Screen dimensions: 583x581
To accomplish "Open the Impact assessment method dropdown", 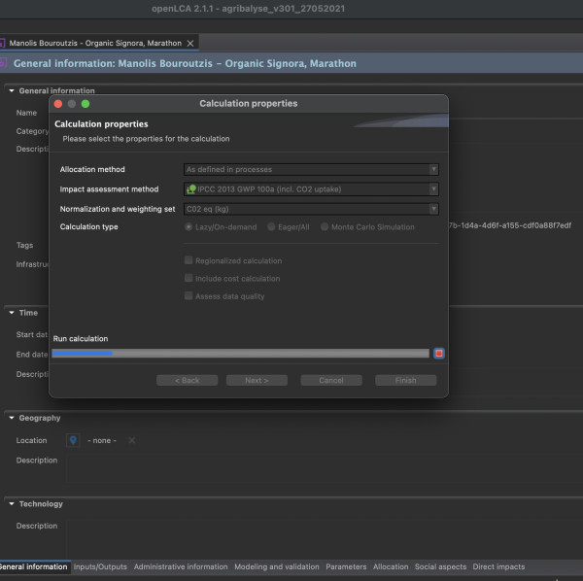I will pyautogui.click(x=311, y=189).
